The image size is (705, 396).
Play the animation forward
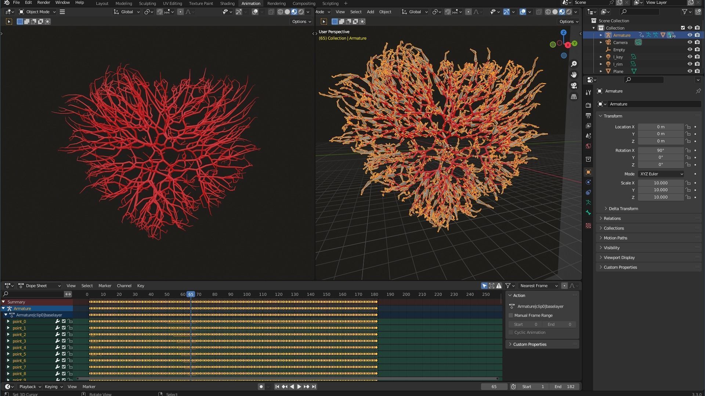click(x=299, y=386)
